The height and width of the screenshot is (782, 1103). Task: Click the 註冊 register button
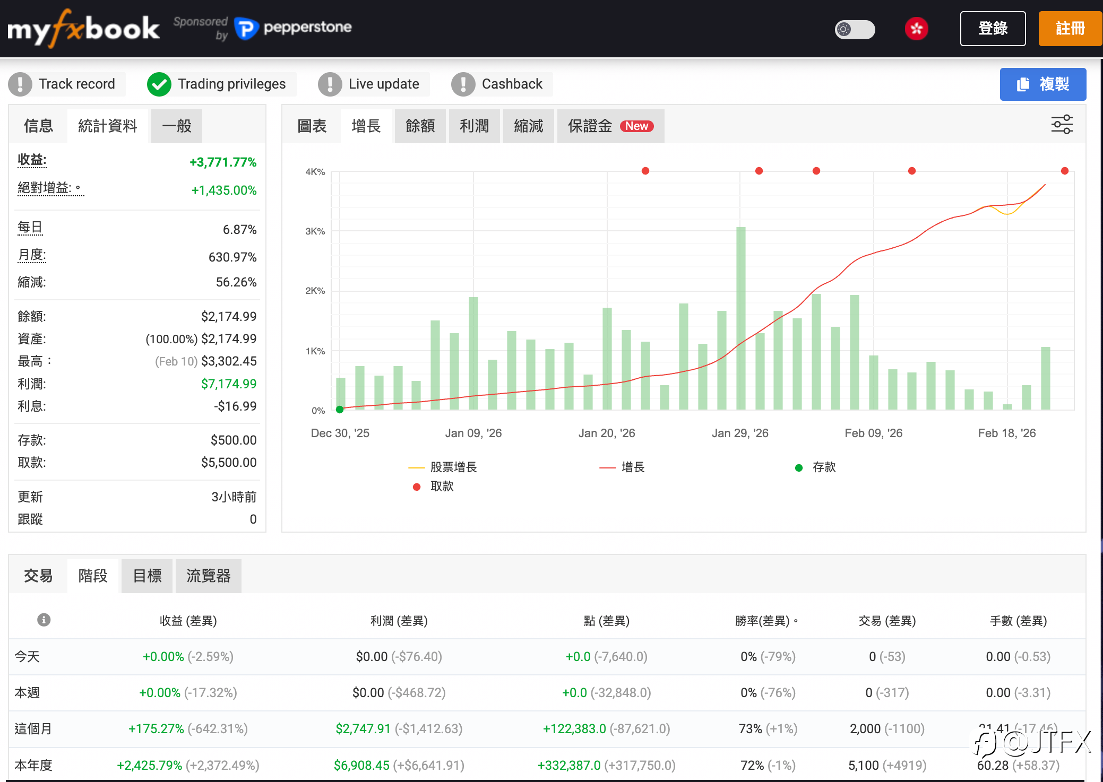[x=1070, y=29]
